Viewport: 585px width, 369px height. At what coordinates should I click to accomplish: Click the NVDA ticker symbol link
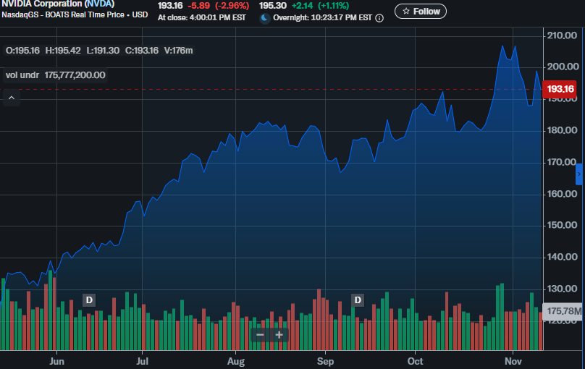[x=99, y=4]
